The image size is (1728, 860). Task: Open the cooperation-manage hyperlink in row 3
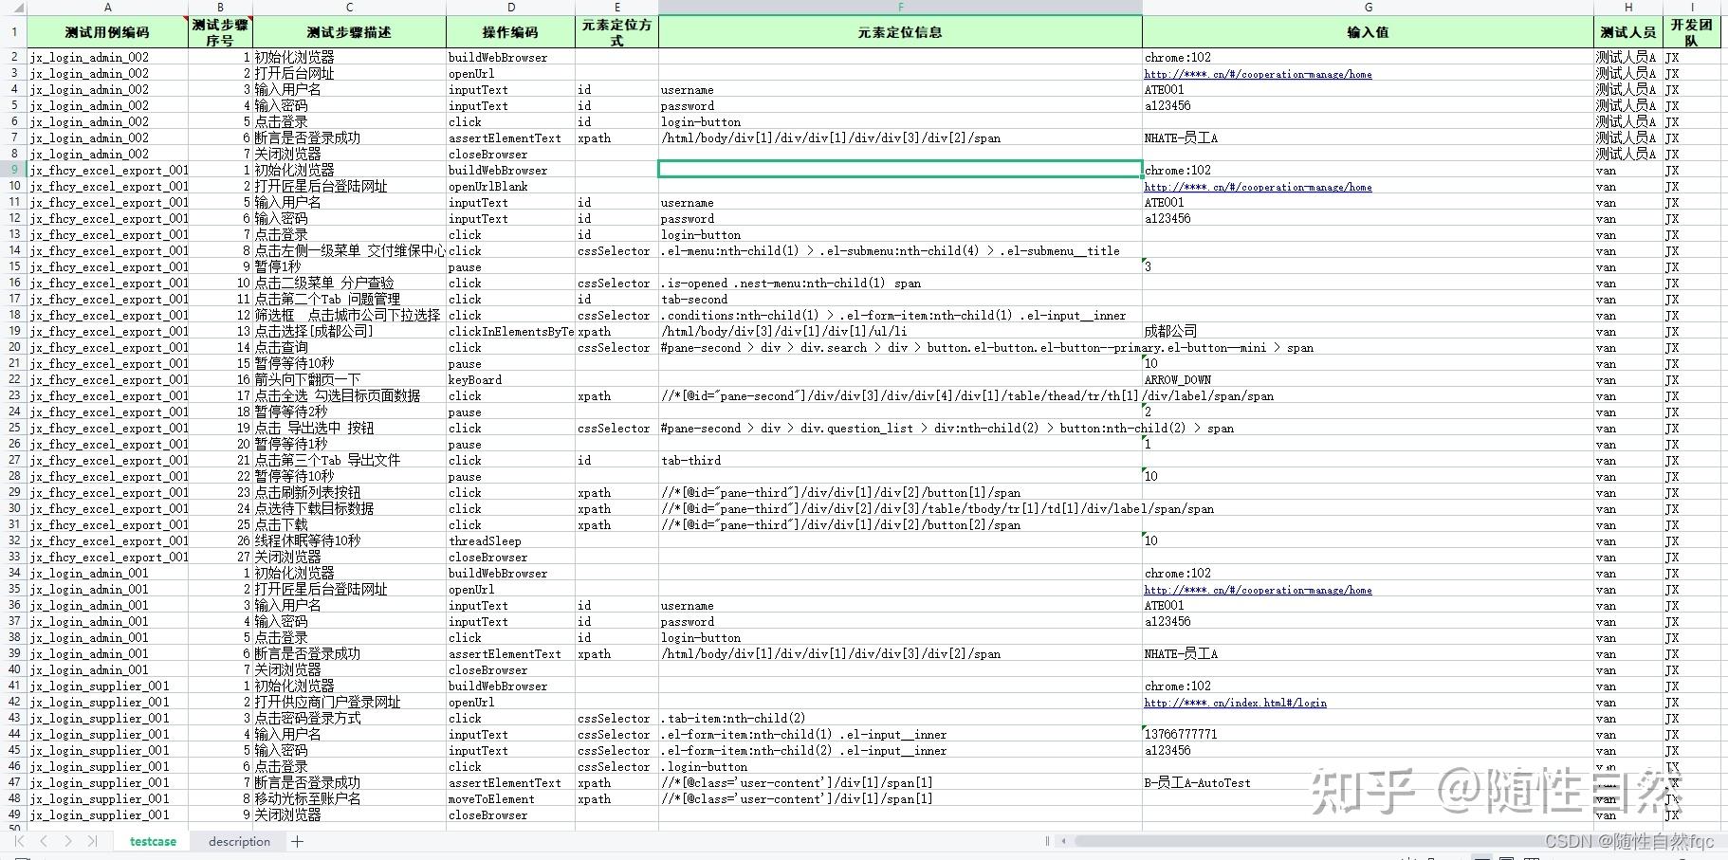pos(1258,74)
